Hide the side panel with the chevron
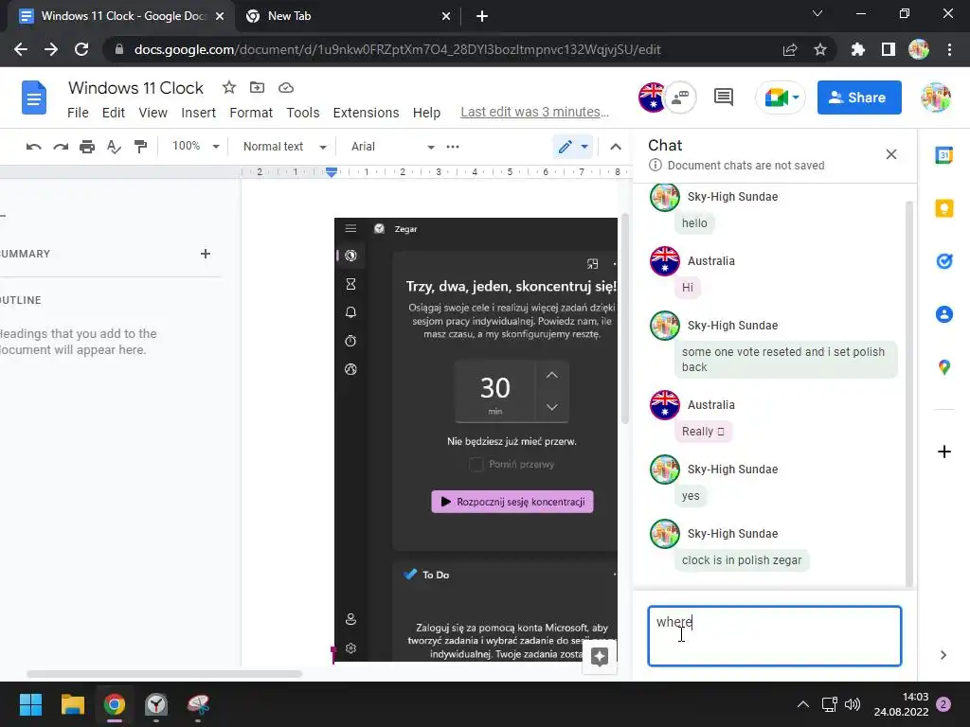Viewport: 970px width, 727px height. 943,655
